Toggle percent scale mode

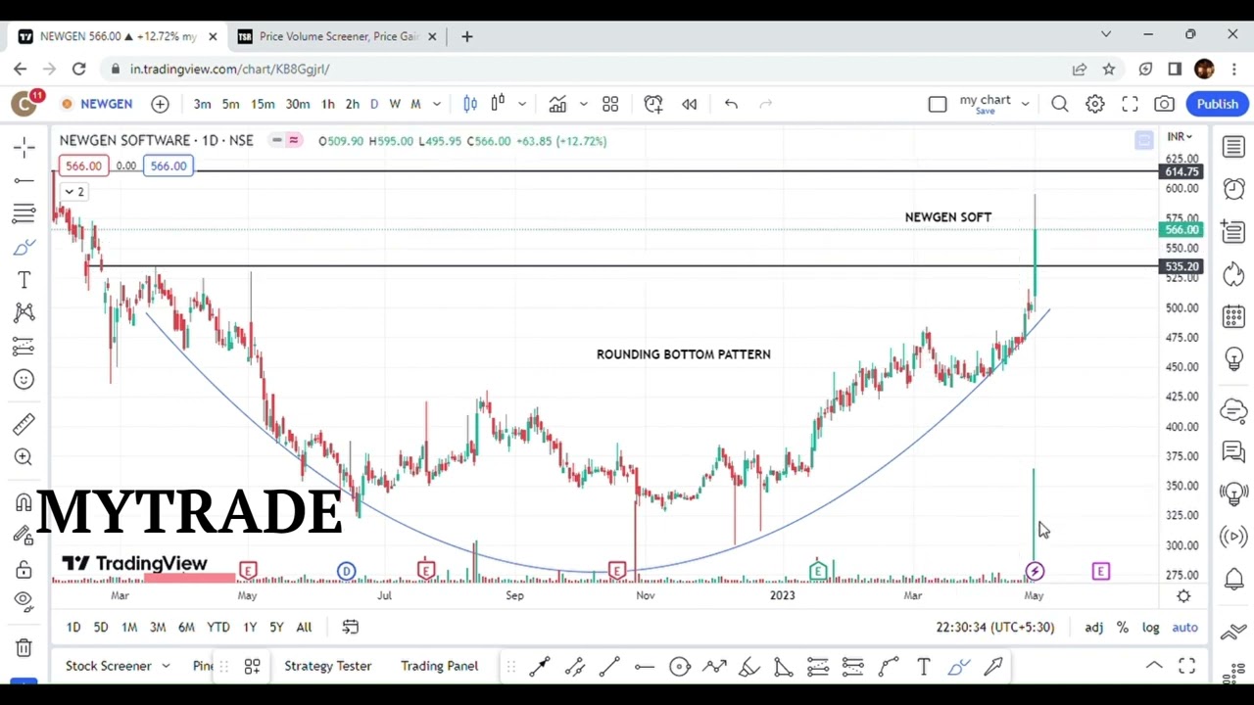[1123, 628]
